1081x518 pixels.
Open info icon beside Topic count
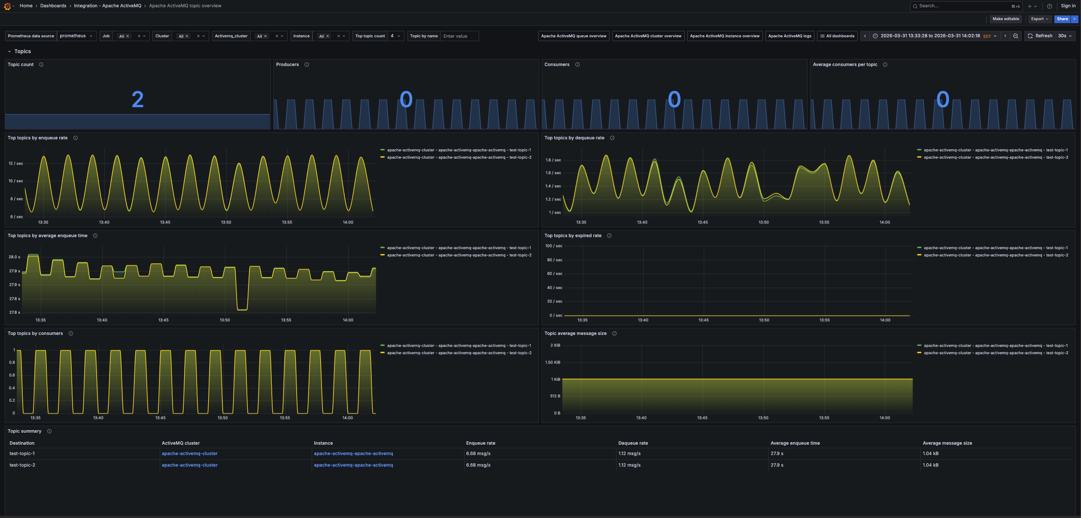click(x=41, y=65)
